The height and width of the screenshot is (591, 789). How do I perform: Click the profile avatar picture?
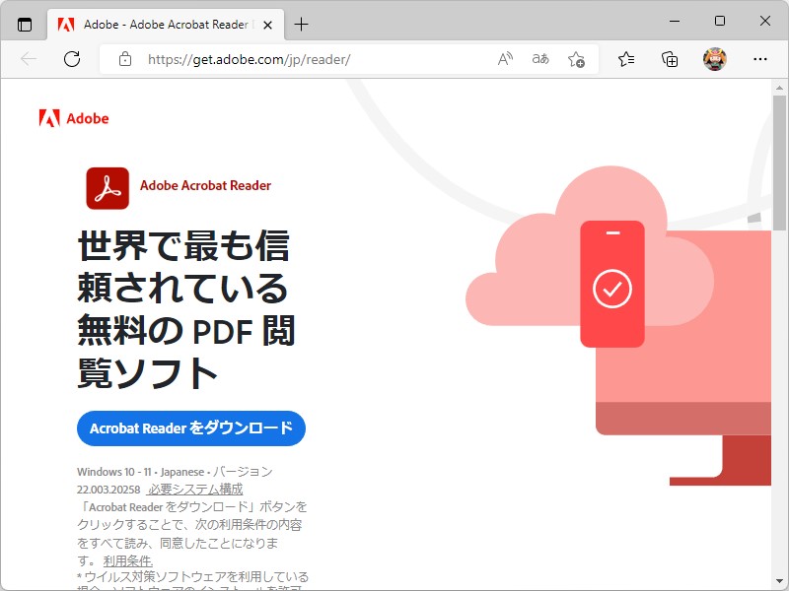tap(714, 59)
